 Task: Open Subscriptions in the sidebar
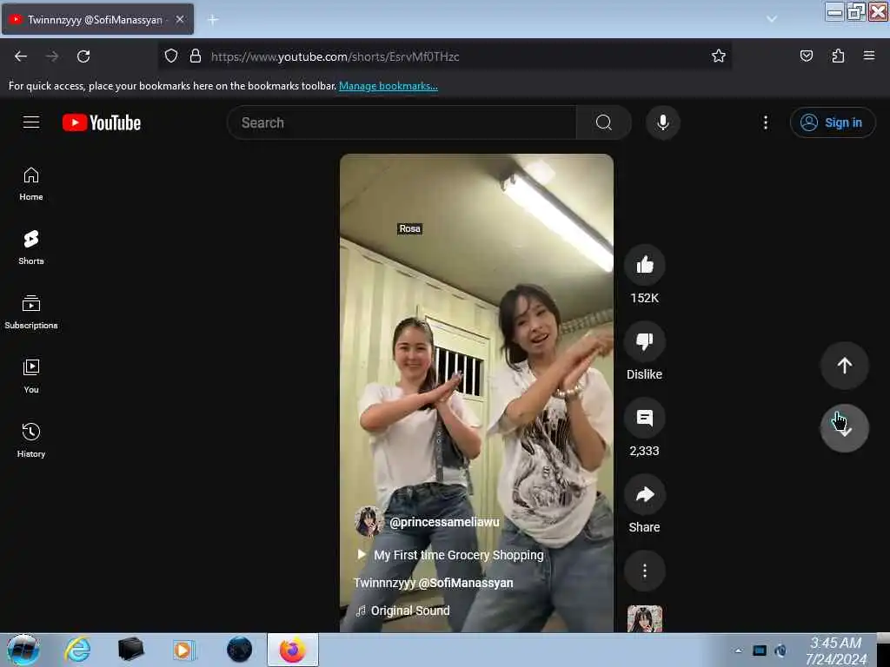click(x=31, y=312)
